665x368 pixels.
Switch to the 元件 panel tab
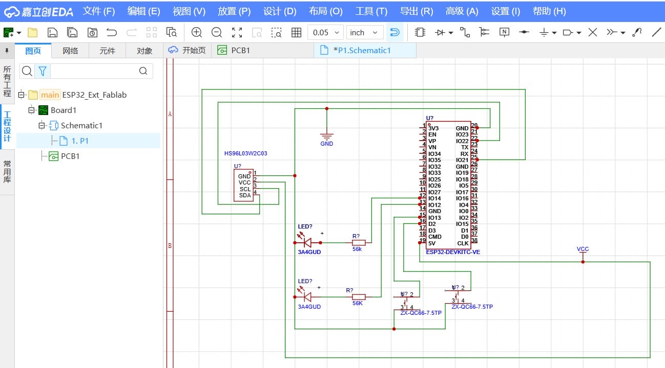(107, 51)
